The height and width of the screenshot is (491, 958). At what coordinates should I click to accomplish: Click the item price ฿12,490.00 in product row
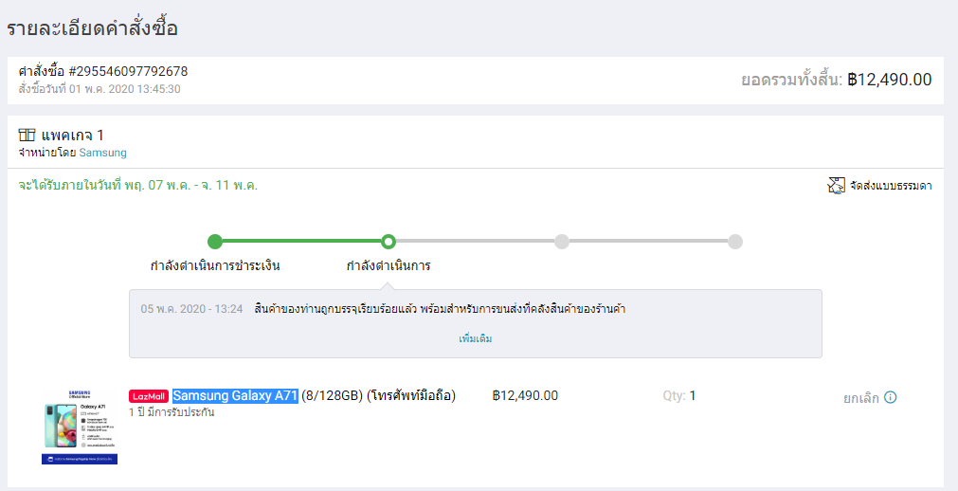(525, 395)
